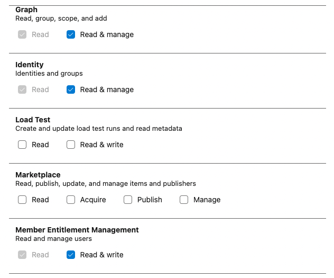
Task: Uncheck Member Entitlement Management Read & write
Action: point(71,255)
